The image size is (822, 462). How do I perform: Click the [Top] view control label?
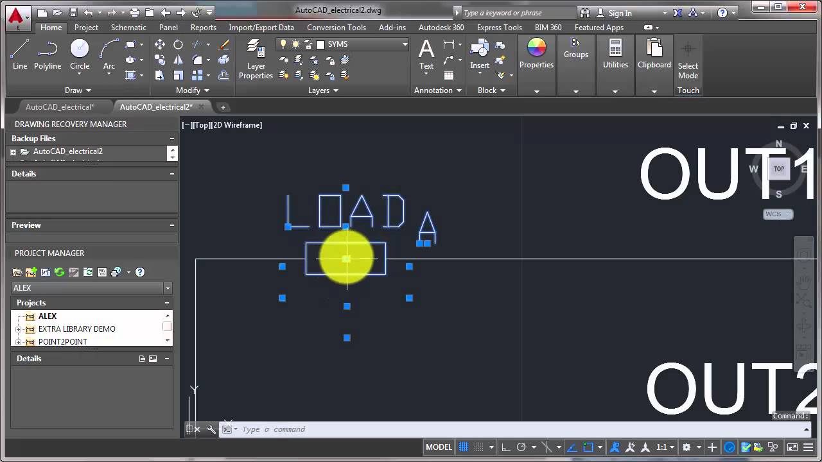pos(202,125)
